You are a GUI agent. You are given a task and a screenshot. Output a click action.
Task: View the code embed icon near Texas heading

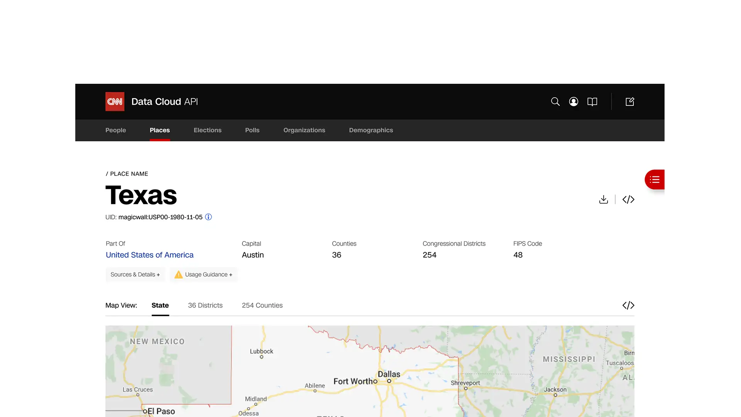[x=628, y=199]
